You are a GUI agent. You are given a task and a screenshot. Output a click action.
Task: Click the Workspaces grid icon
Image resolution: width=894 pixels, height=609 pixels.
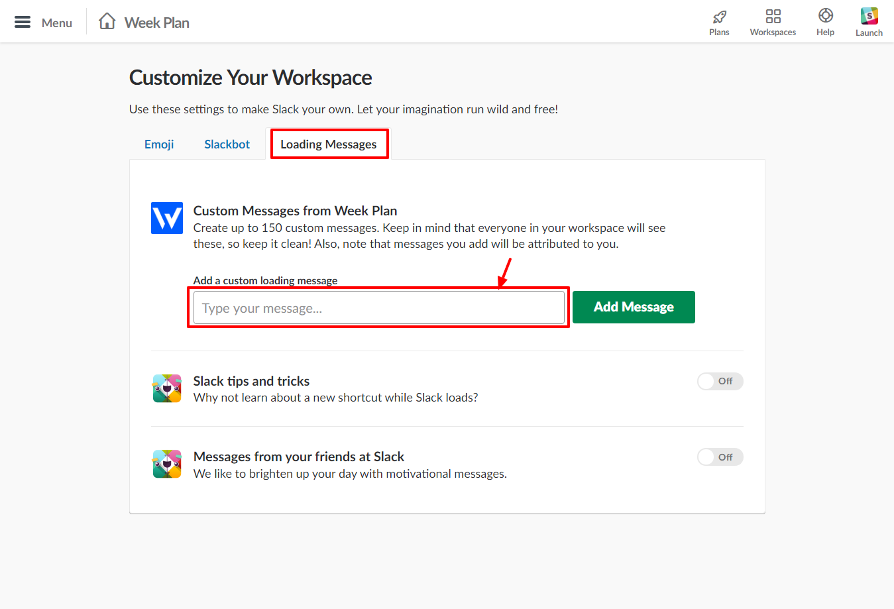(773, 17)
